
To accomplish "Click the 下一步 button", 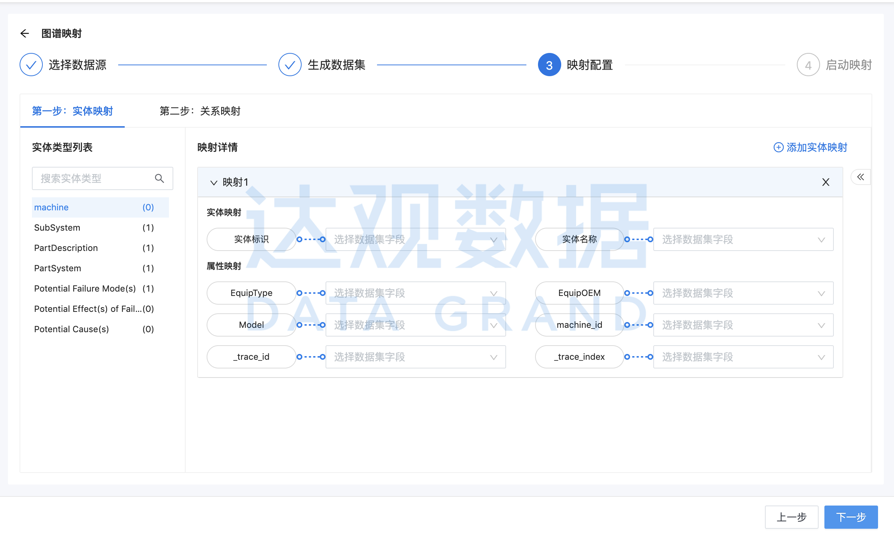I will click(850, 517).
